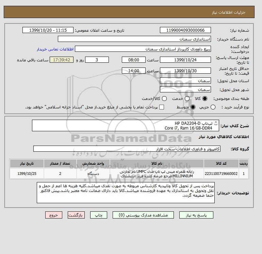Image resolution: width=262 pixels, height=254 pixels.
Task: Select the خدمت radio button
Action: (187, 99)
